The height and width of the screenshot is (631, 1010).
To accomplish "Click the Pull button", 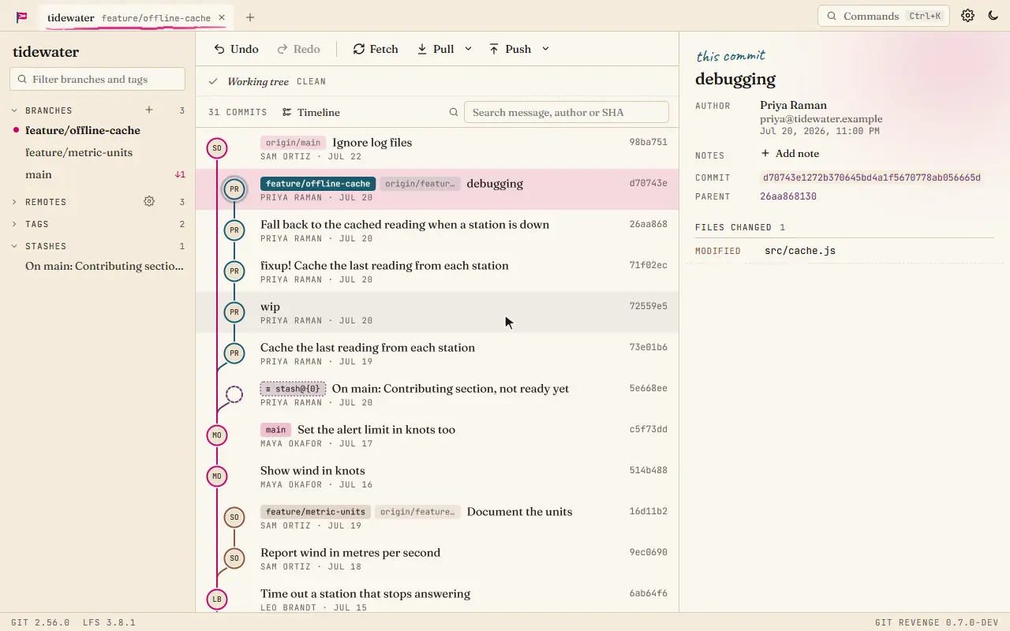I will click(435, 49).
